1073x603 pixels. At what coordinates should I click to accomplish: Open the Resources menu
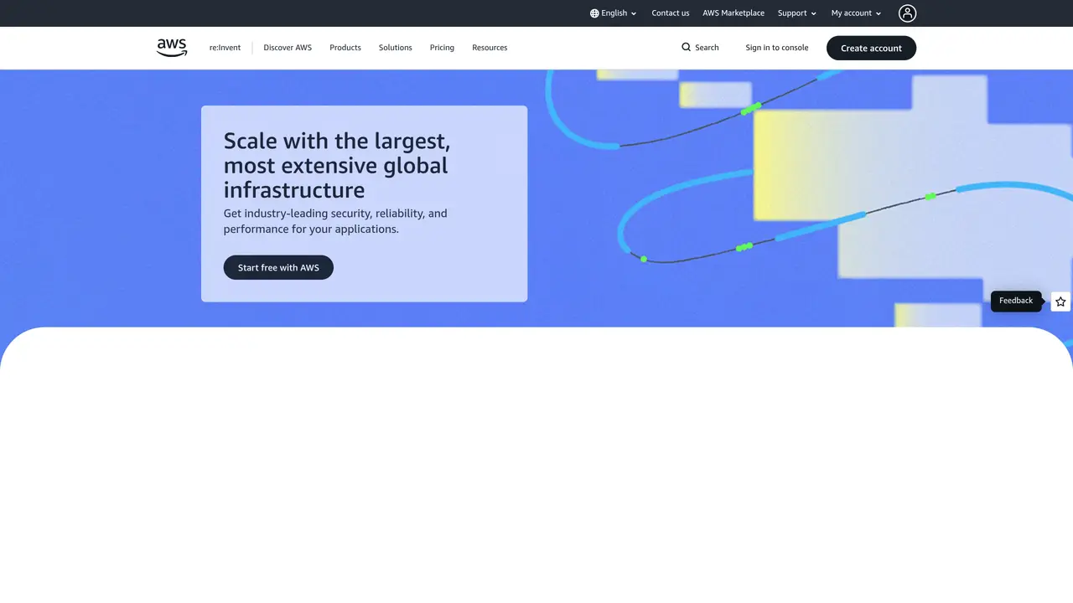click(x=490, y=48)
